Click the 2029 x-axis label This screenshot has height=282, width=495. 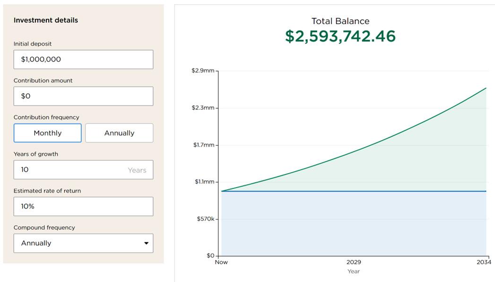(x=354, y=262)
